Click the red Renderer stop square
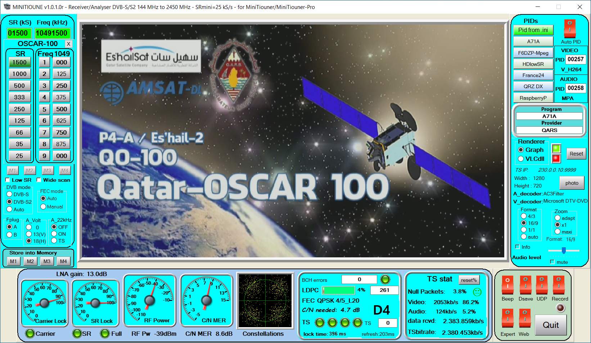The width and height of the screenshot is (591, 343). 556,158
